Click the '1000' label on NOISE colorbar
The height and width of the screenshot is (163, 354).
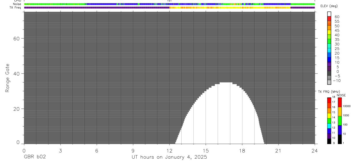click(x=346, y=115)
